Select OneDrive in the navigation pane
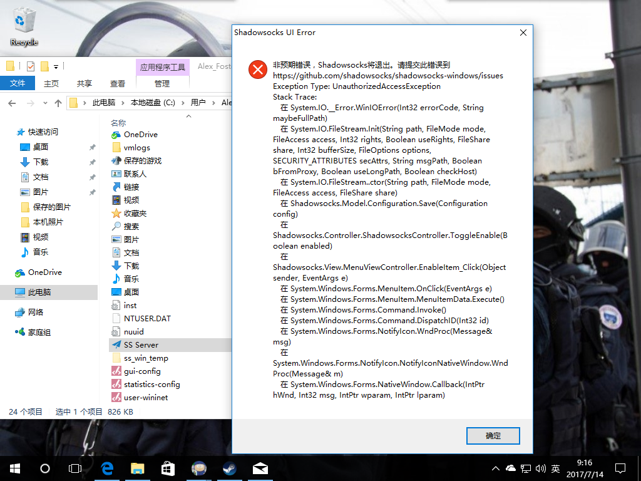The image size is (641, 481). tap(44, 272)
